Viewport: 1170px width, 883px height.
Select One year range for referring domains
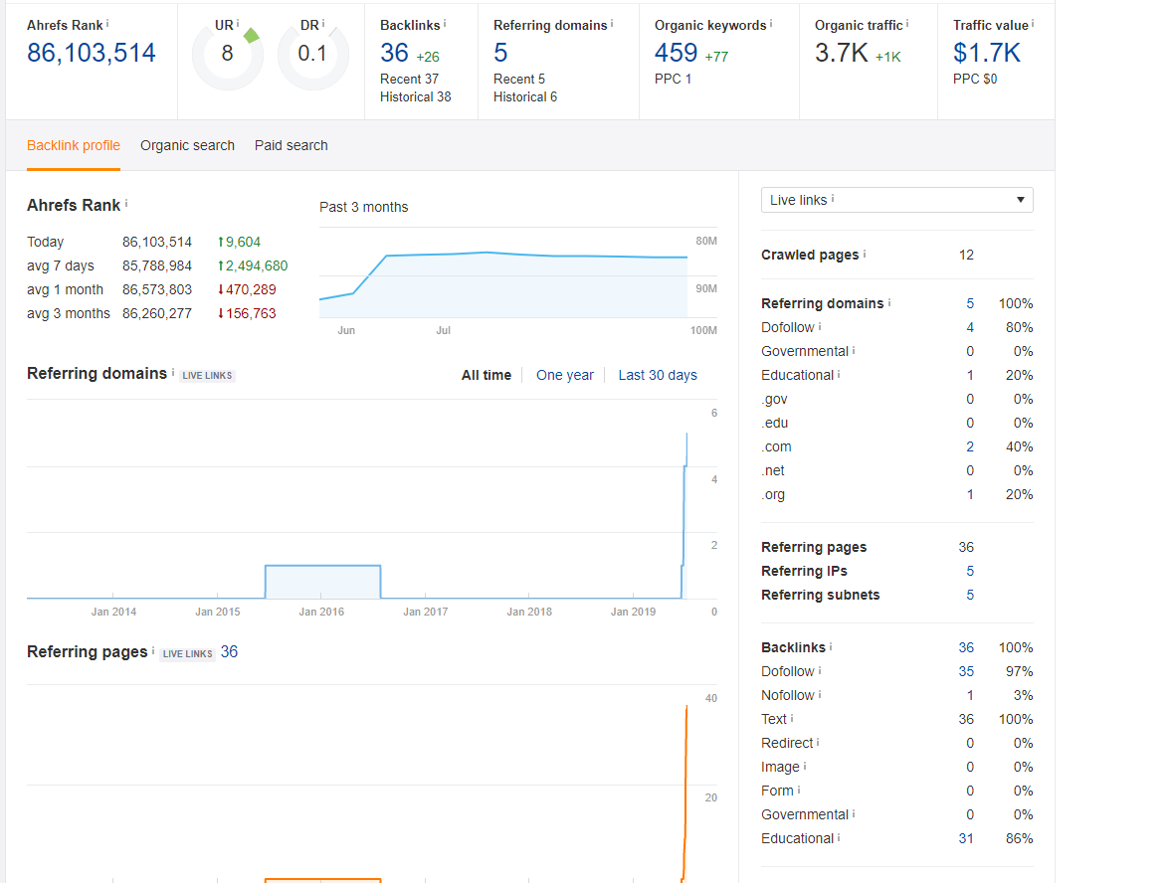(565, 375)
